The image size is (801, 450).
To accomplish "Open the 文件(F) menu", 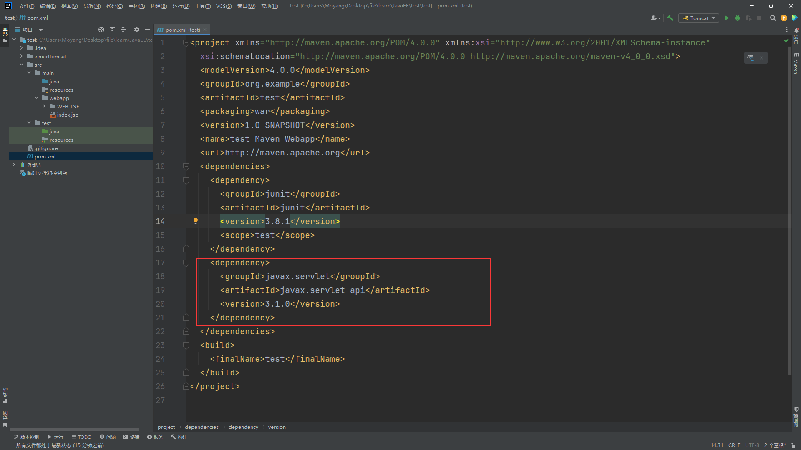I will point(26,6).
